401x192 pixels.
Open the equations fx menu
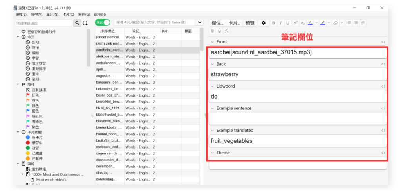(226, 31)
